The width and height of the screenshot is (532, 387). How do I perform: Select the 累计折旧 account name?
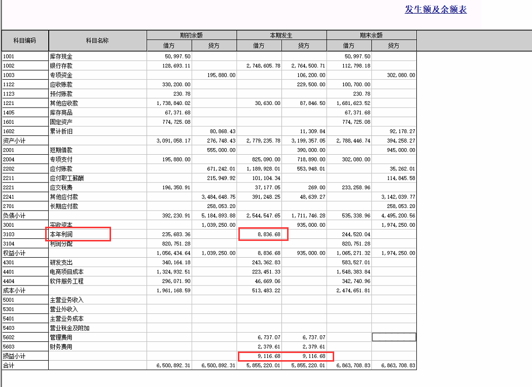[61, 131]
